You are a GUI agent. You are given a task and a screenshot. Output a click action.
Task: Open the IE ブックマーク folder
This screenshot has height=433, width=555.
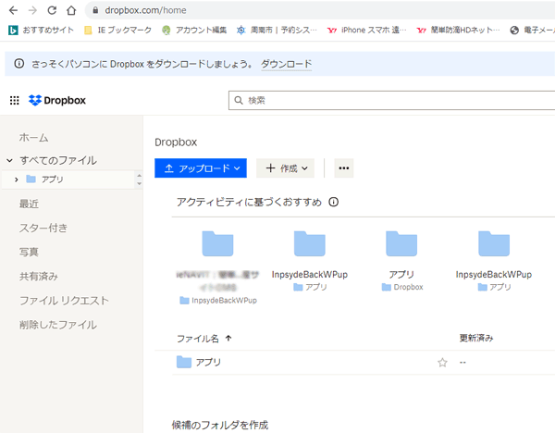click(x=117, y=31)
